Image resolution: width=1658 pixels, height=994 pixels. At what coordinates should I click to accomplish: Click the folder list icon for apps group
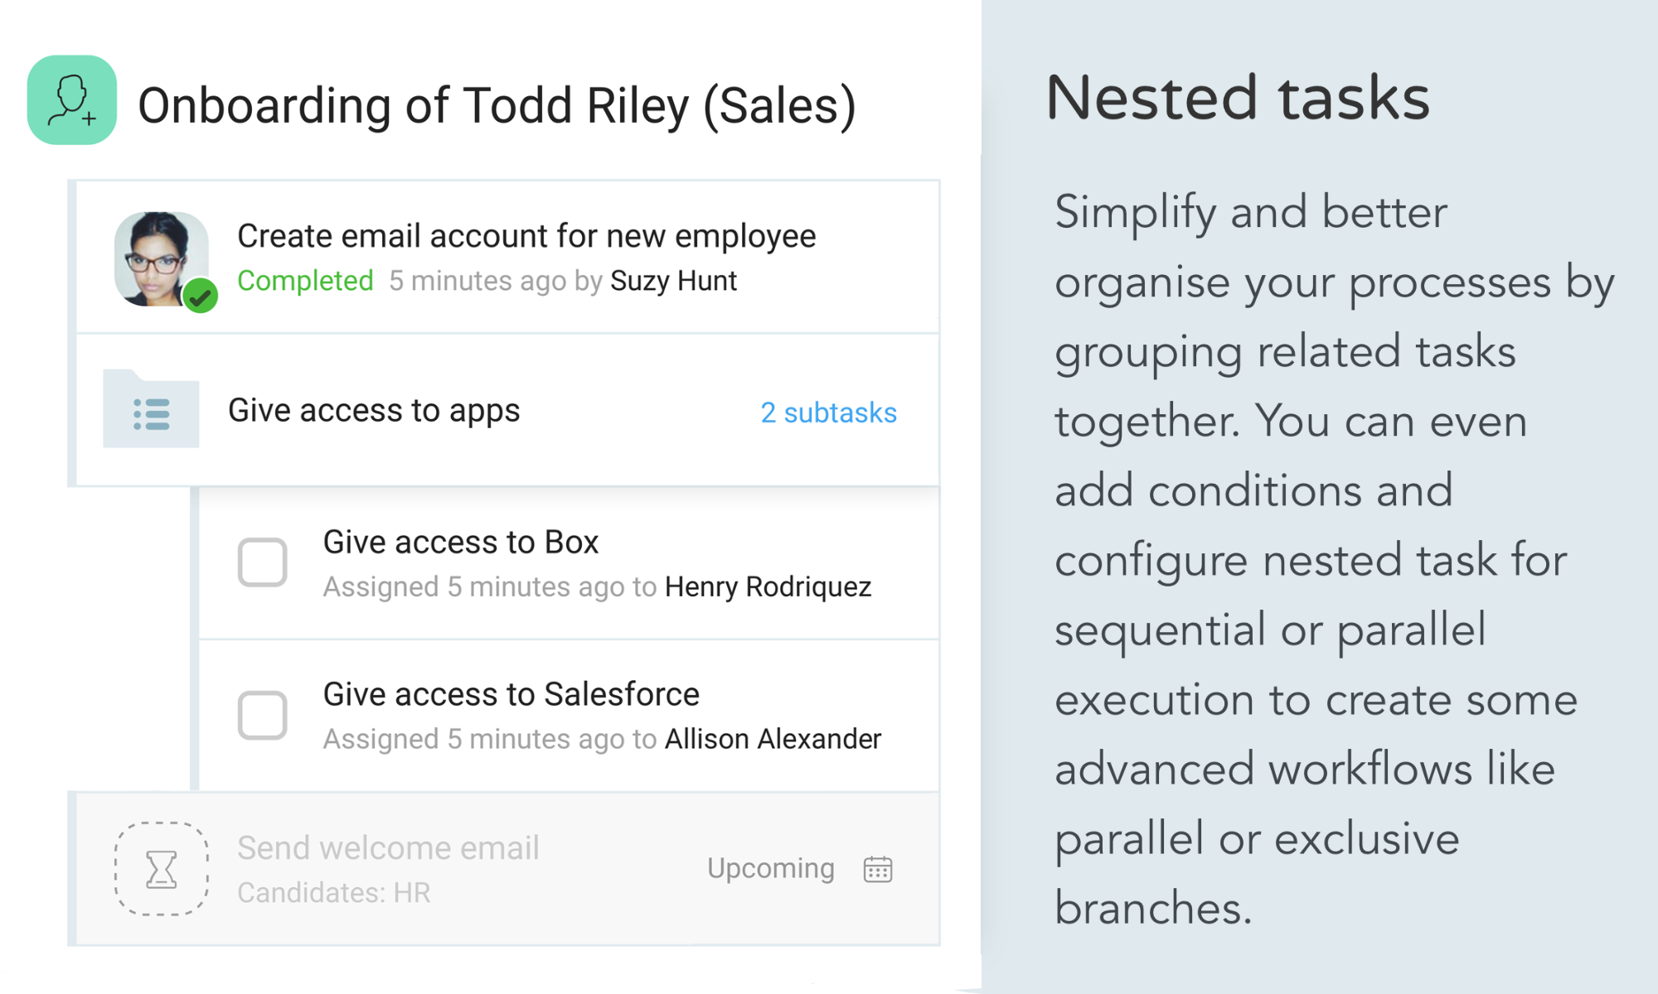coord(151,411)
